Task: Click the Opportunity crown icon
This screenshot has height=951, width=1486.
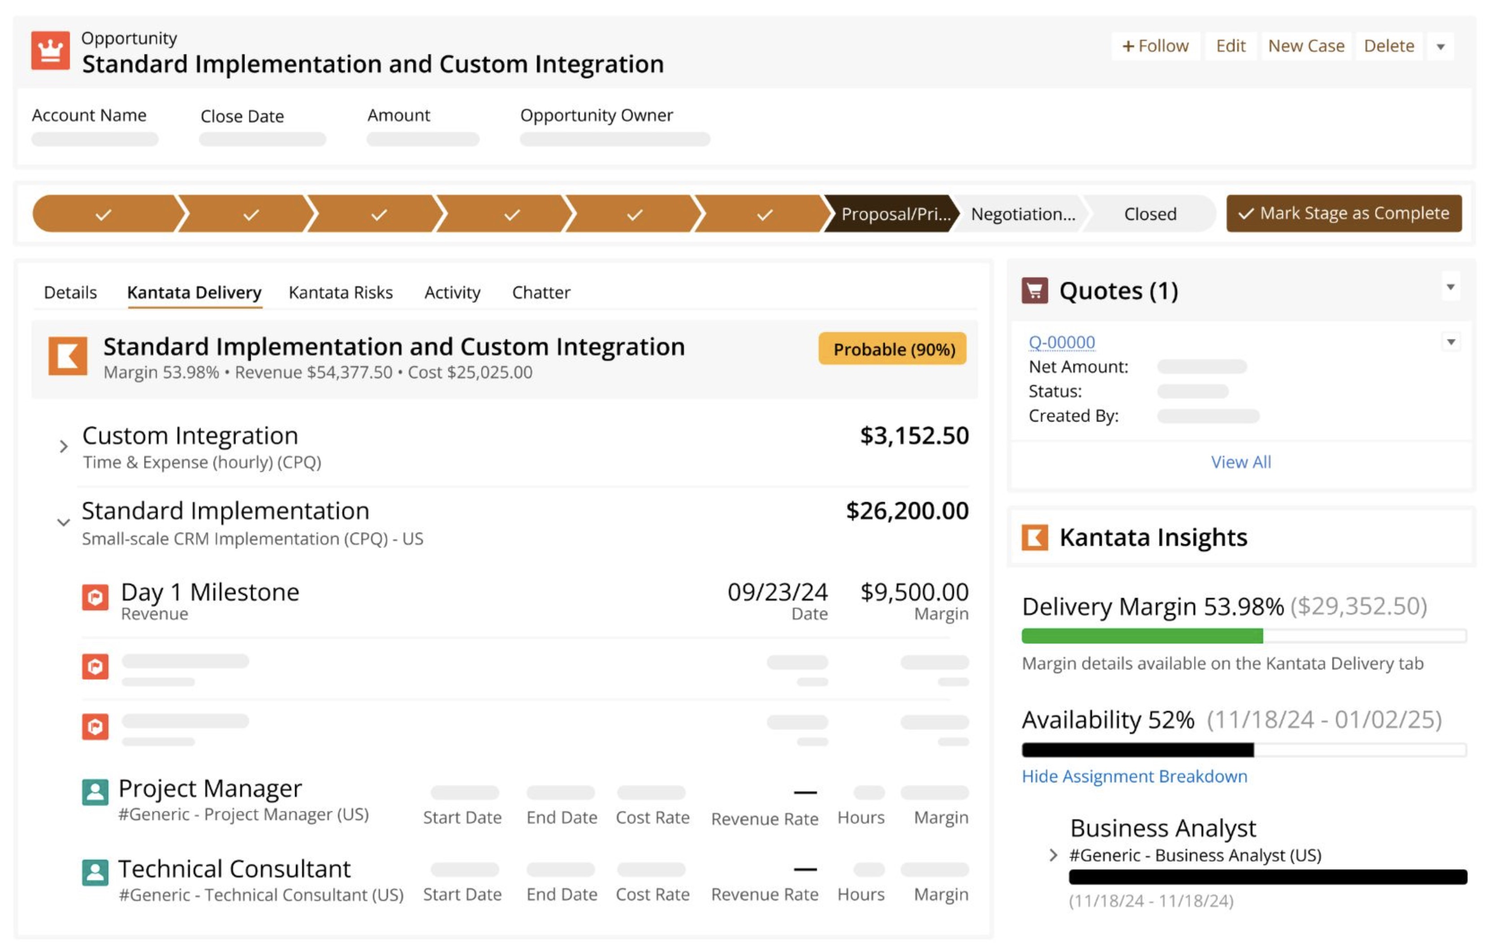Action: coord(51,50)
